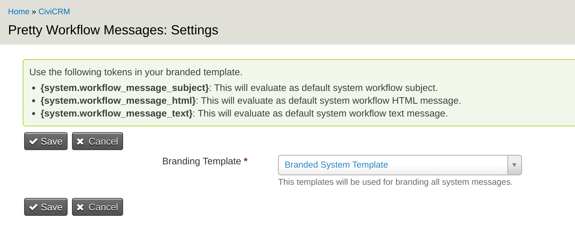This screenshot has width=575, height=237.
Task: Open the Branding Template select box
Action: point(400,165)
